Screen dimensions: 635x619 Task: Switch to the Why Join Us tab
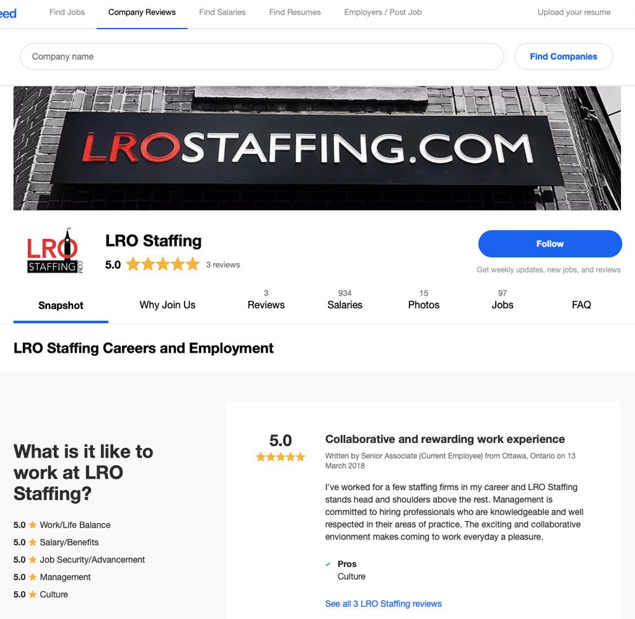[167, 305]
